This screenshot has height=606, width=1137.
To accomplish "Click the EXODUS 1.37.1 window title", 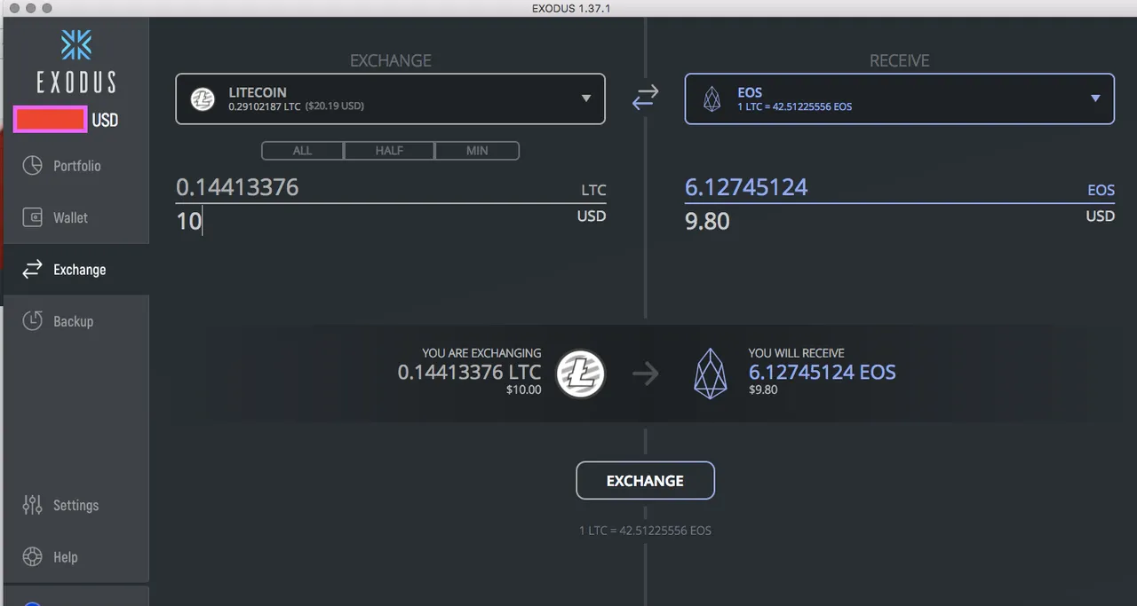I will click(x=571, y=8).
